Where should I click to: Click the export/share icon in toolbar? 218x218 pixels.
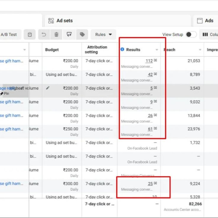click(69, 35)
